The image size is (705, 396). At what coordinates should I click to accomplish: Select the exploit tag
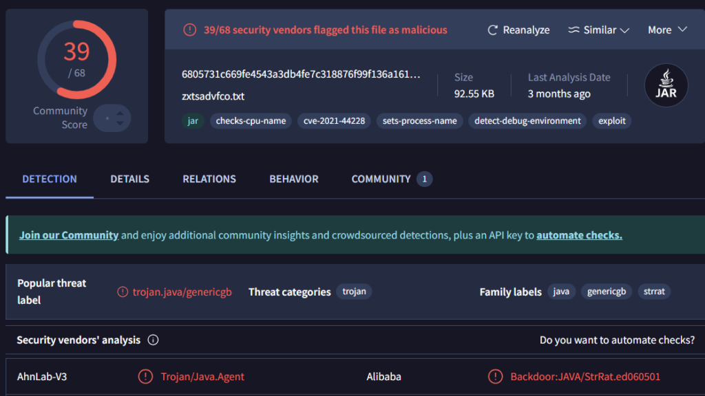[612, 121]
